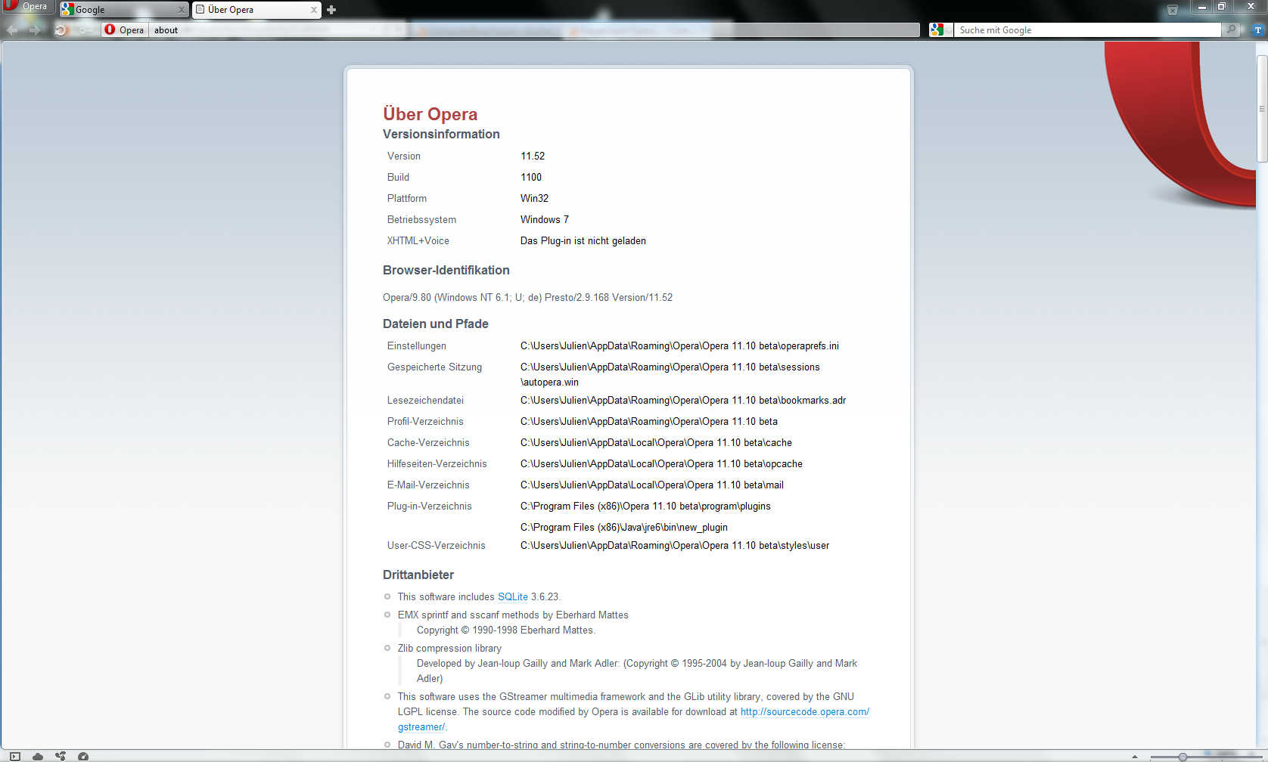Open a new tab with the plus button

pos(331,10)
